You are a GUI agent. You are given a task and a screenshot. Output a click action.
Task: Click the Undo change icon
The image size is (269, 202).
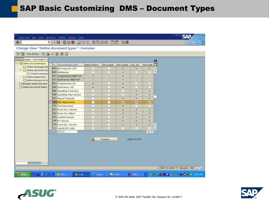point(53,54)
